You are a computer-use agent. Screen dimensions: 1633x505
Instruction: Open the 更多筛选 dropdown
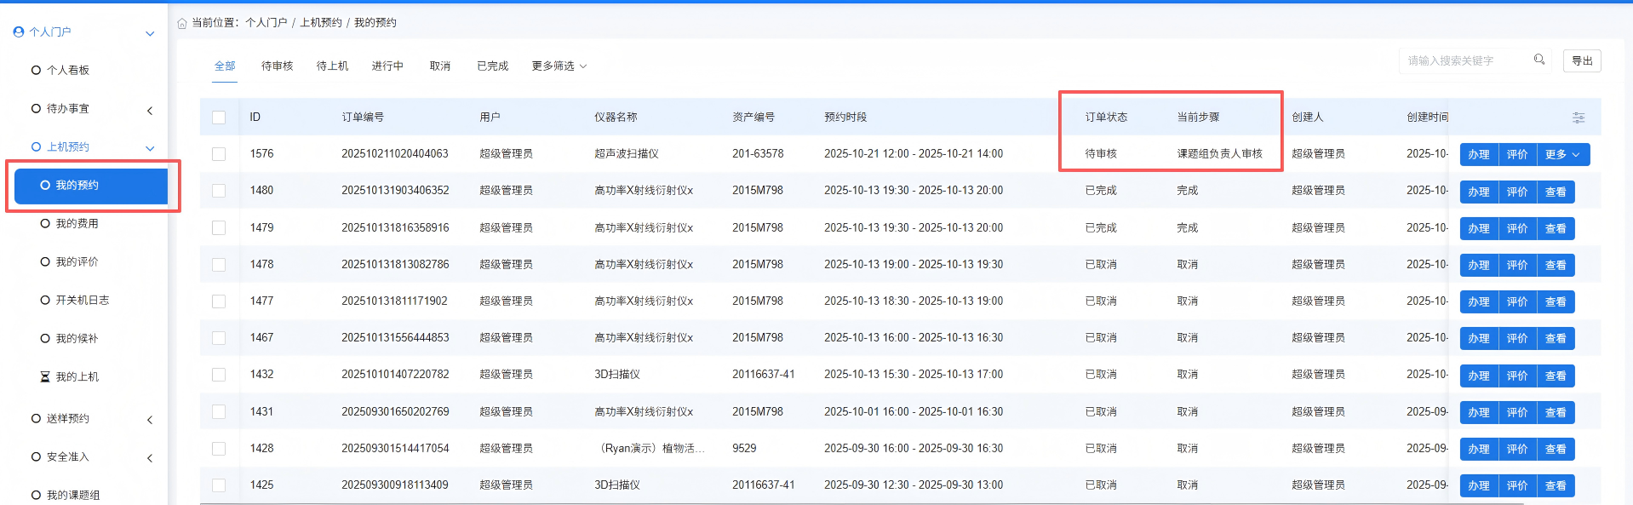point(559,66)
